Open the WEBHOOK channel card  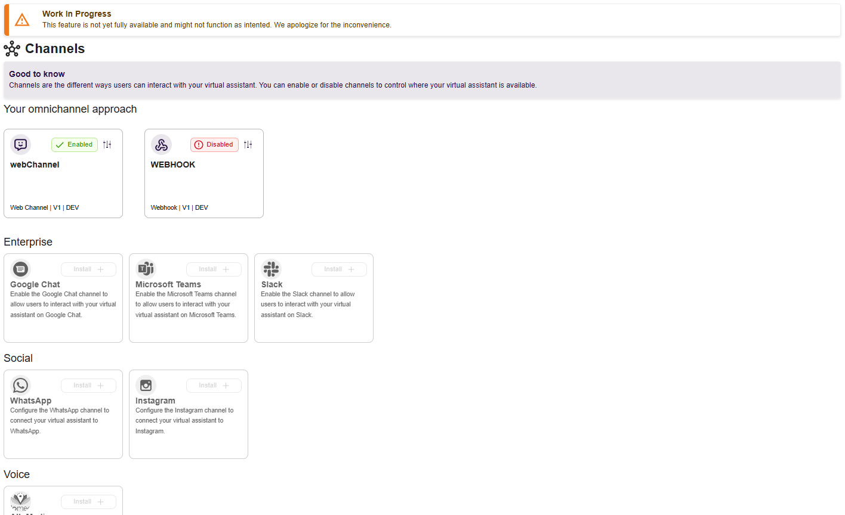(x=204, y=173)
